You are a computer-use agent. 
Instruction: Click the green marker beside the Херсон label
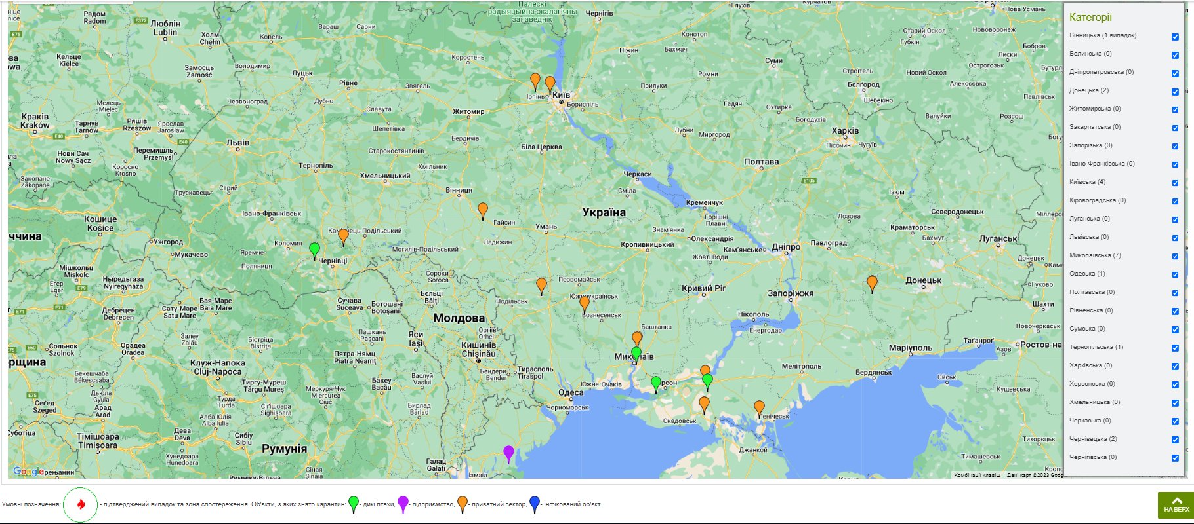[656, 384]
